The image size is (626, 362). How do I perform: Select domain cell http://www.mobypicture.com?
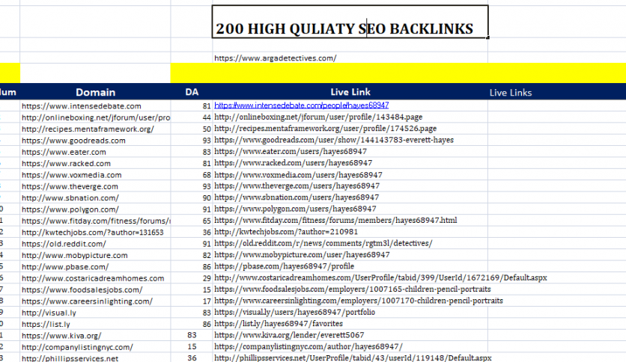click(x=75, y=256)
